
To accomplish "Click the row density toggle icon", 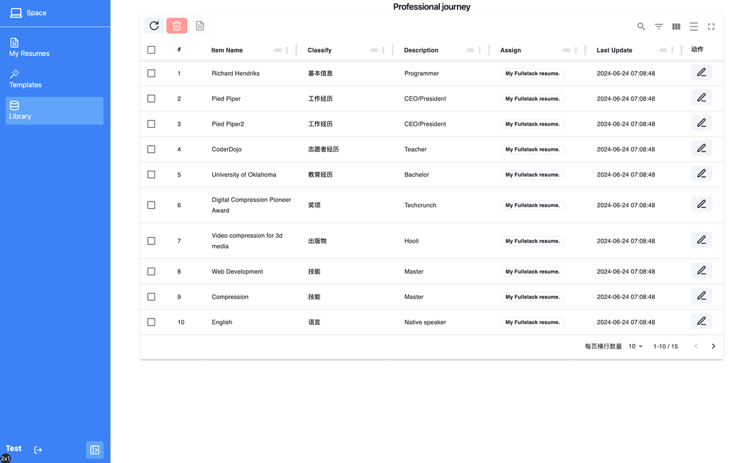I will 693,26.
